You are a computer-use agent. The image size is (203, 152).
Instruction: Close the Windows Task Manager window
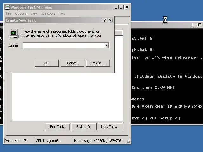(127, 7)
